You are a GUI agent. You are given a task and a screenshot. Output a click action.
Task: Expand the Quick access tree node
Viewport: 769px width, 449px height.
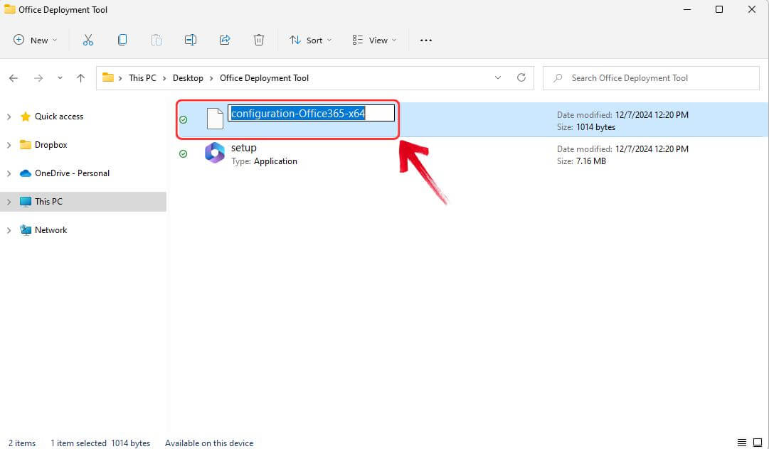9,117
